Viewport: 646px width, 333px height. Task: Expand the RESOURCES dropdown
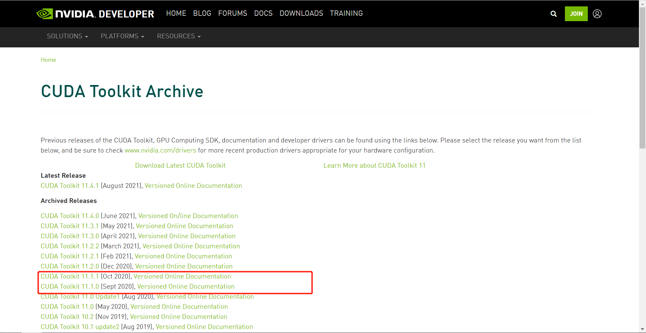(x=179, y=36)
